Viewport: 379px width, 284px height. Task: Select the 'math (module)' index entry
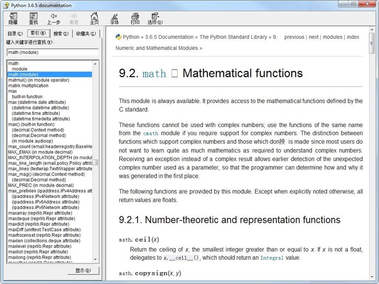tap(49, 74)
